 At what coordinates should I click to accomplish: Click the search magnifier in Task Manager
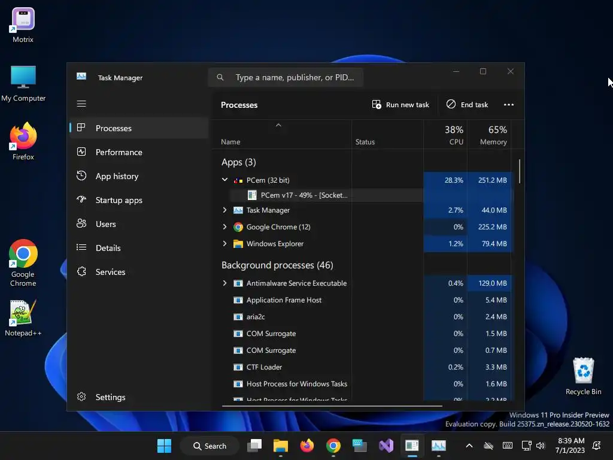[220, 77]
